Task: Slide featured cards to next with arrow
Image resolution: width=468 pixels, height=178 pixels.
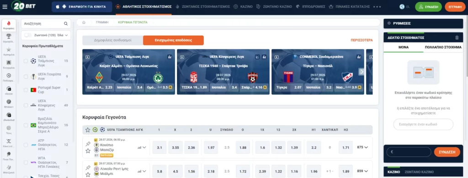Action: pos(362,72)
